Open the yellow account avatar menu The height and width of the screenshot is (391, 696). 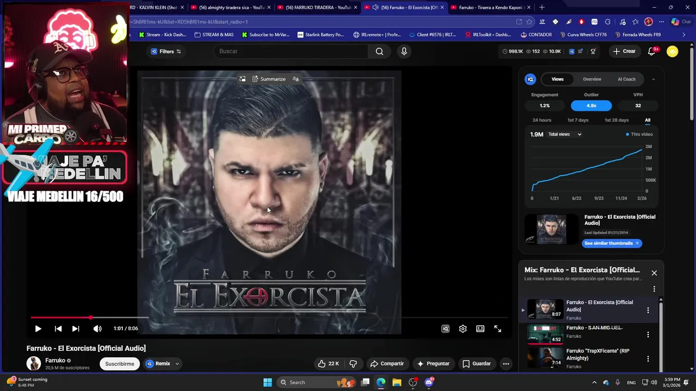tap(673, 51)
